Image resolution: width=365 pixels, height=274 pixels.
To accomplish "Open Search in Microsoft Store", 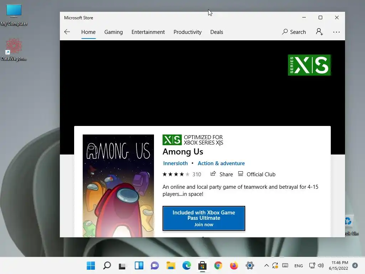I will coord(294,32).
